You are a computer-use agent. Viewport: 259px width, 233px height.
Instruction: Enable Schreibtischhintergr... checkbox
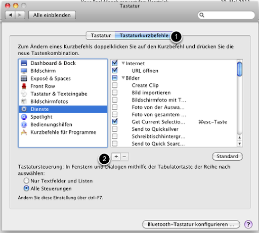click(x=115, y=136)
